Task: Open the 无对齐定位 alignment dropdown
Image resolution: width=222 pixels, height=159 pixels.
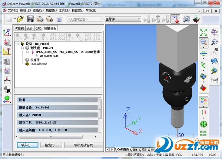Action: pyautogui.click(x=85, y=19)
